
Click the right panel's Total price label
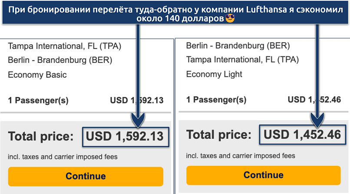(x=219, y=135)
